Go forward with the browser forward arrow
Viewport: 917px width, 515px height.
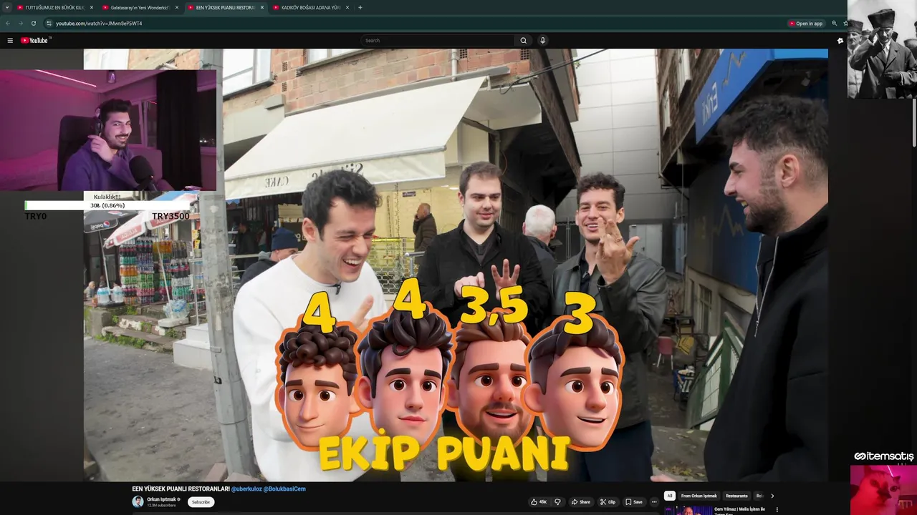pyautogui.click(x=20, y=23)
